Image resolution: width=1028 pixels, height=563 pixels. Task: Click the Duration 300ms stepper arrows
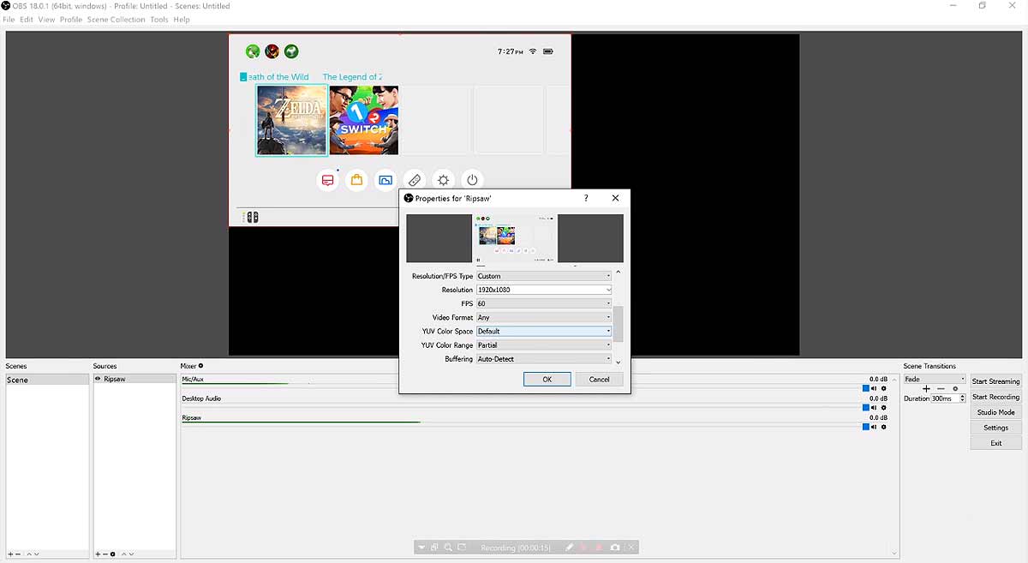point(962,398)
